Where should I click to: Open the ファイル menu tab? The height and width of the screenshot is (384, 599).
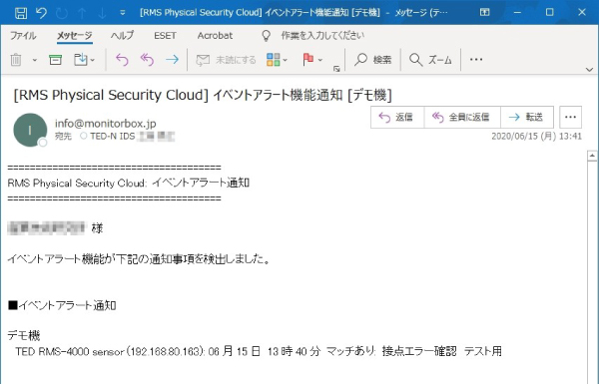23,36
